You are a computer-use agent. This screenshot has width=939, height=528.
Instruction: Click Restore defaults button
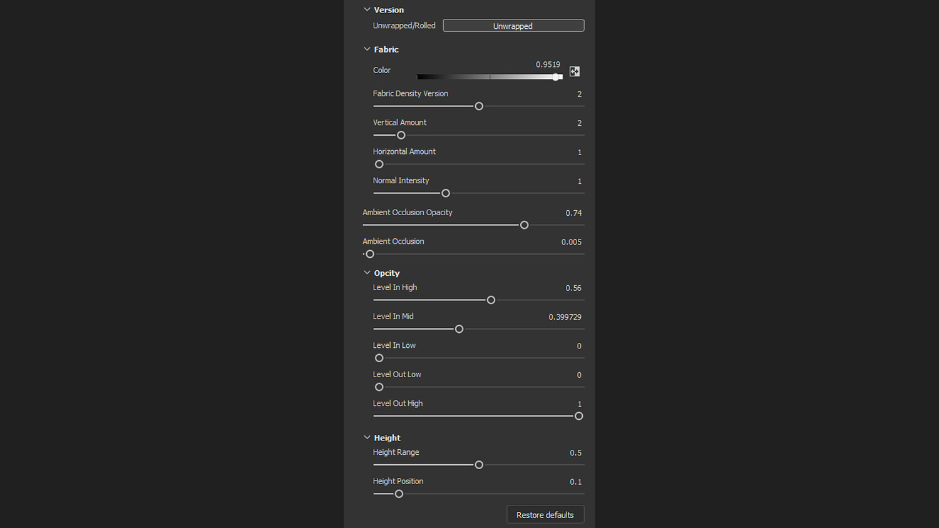click(x=545, y=515)
